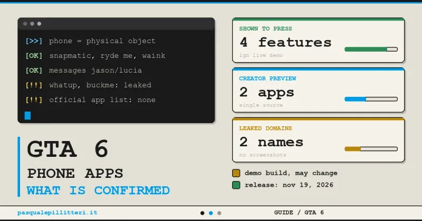The height and width of the screenshot is (221, 422).
Task: Click the third terminal window dot
Action: (x=39, y=24)
